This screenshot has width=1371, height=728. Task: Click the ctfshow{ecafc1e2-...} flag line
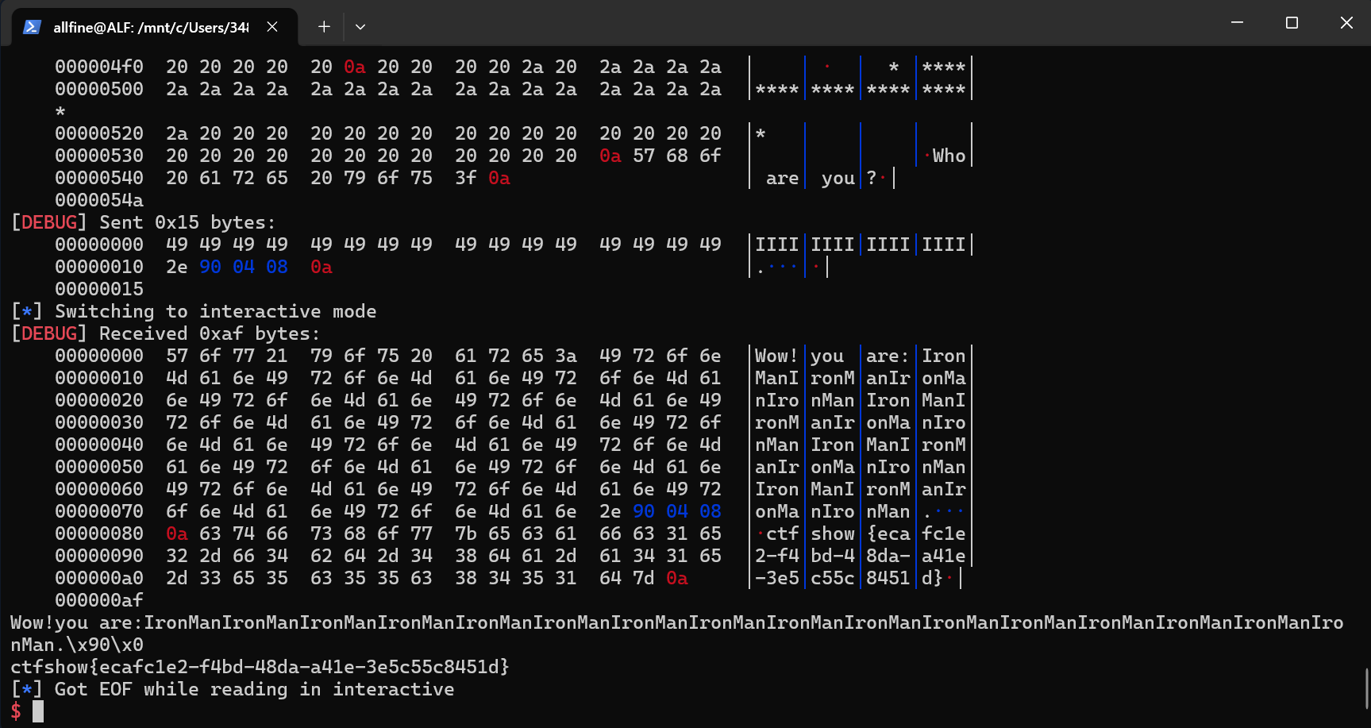click(x=260, y=667)
